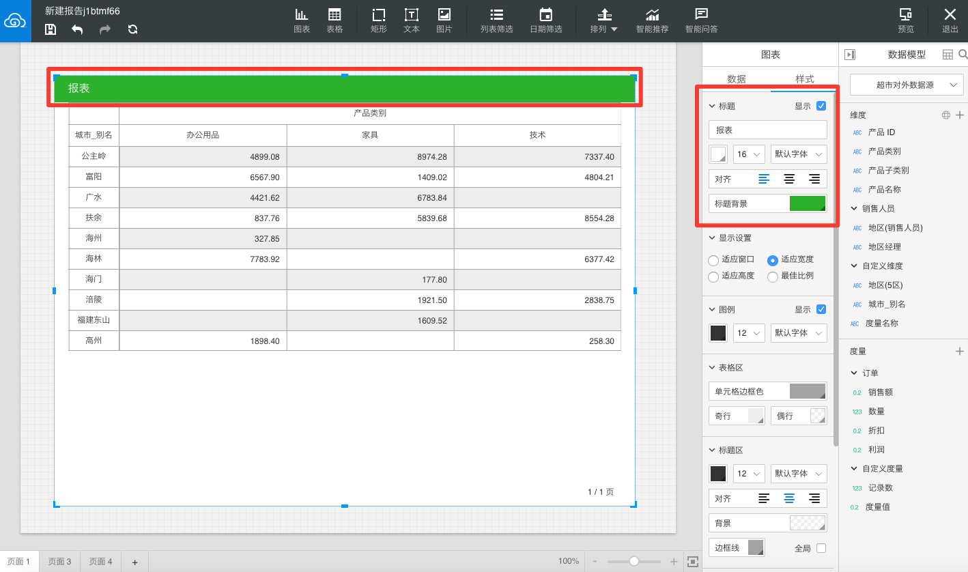The height and width of the screenshot is (572, 968).
Task: Switch to 页面 3 tab
Action: point(59,562)
